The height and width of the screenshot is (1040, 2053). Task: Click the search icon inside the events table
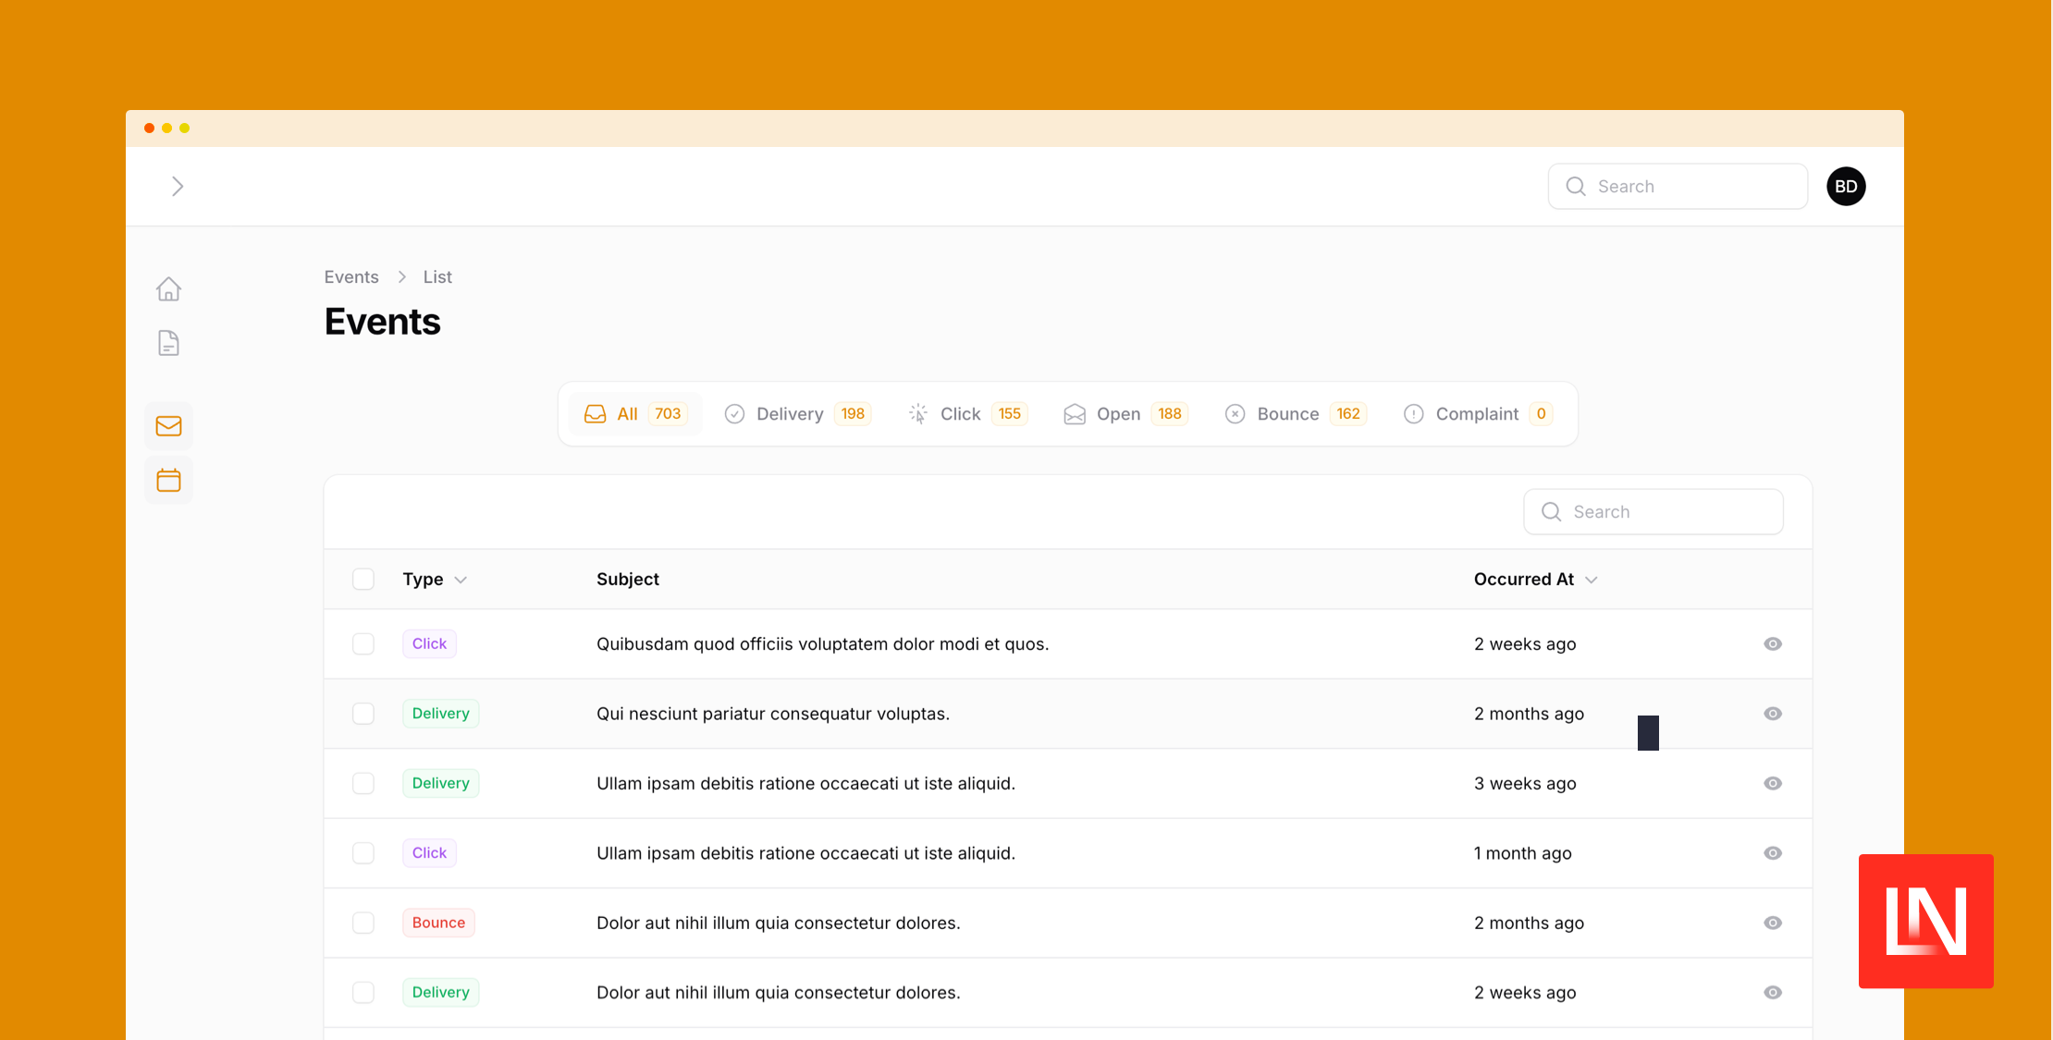click(1552, 510)
